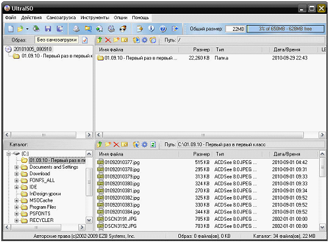Click the boot file icon beside Без самозагрузки

(x=85, y=40)
